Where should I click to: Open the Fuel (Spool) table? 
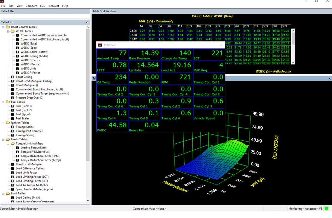[23, 114]
